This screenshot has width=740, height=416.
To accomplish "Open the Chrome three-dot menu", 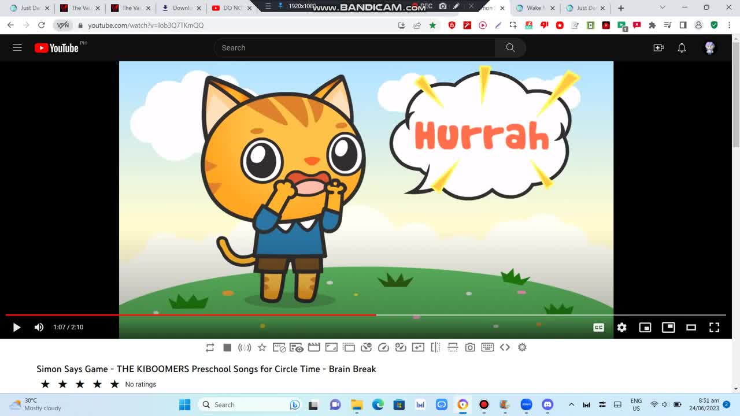I will pyautogui.click(x=729, y=25).
